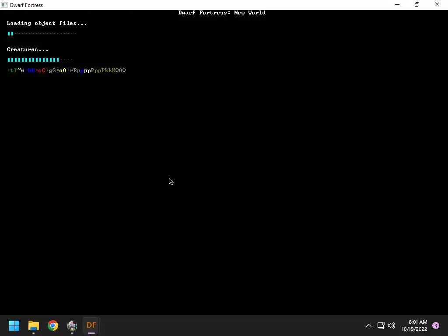
Task: Switch to the Dwarf Fortress DF taskbar icon
Action: pos(91,325)
